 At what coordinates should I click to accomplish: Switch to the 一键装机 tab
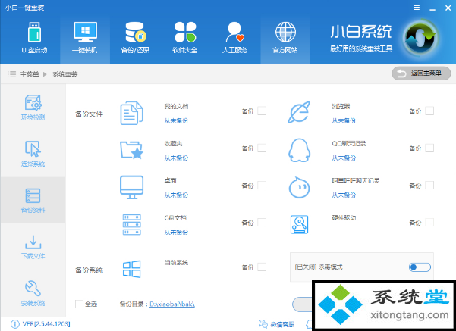click(85, 39)
